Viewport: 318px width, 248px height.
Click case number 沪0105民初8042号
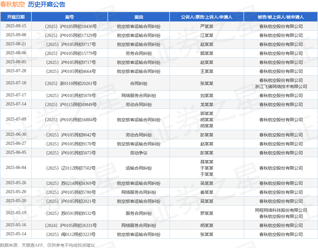point(71,135)
